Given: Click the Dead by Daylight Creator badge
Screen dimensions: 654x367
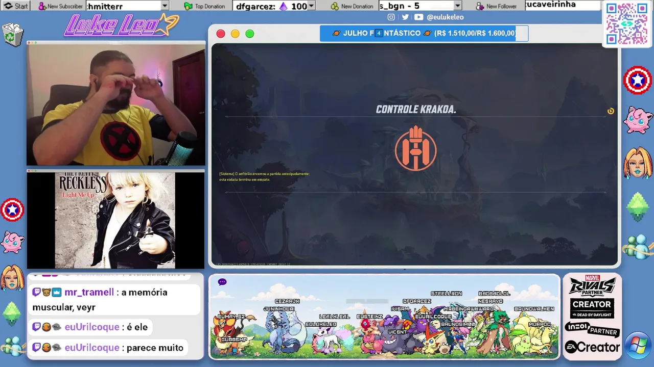Looking at the screenshot, I should click(x=592, y=308).
